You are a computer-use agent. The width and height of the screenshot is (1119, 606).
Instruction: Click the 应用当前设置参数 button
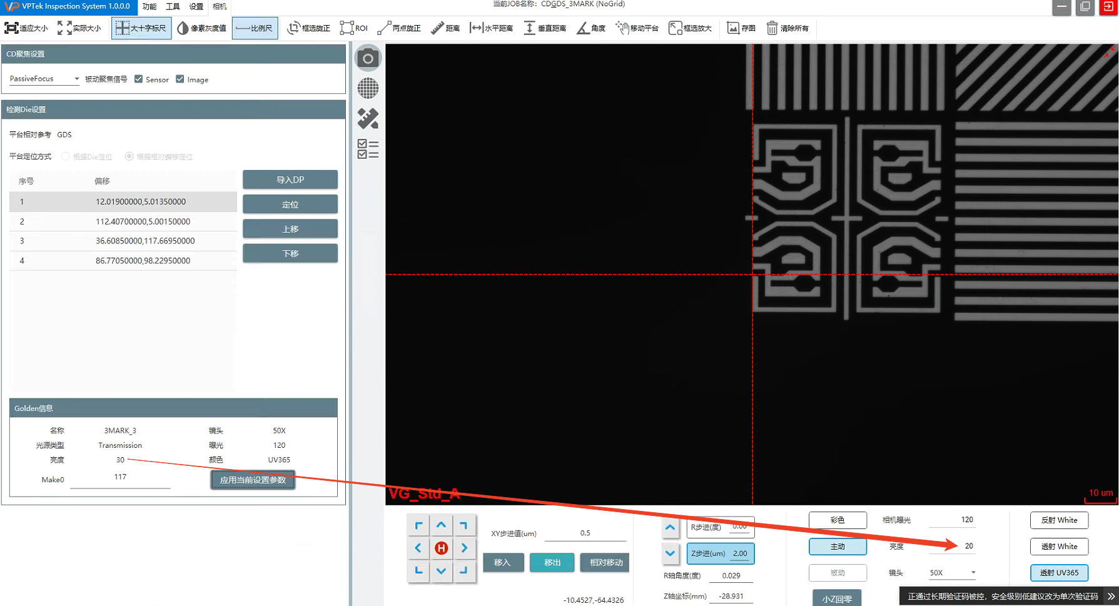pos(253,480)
